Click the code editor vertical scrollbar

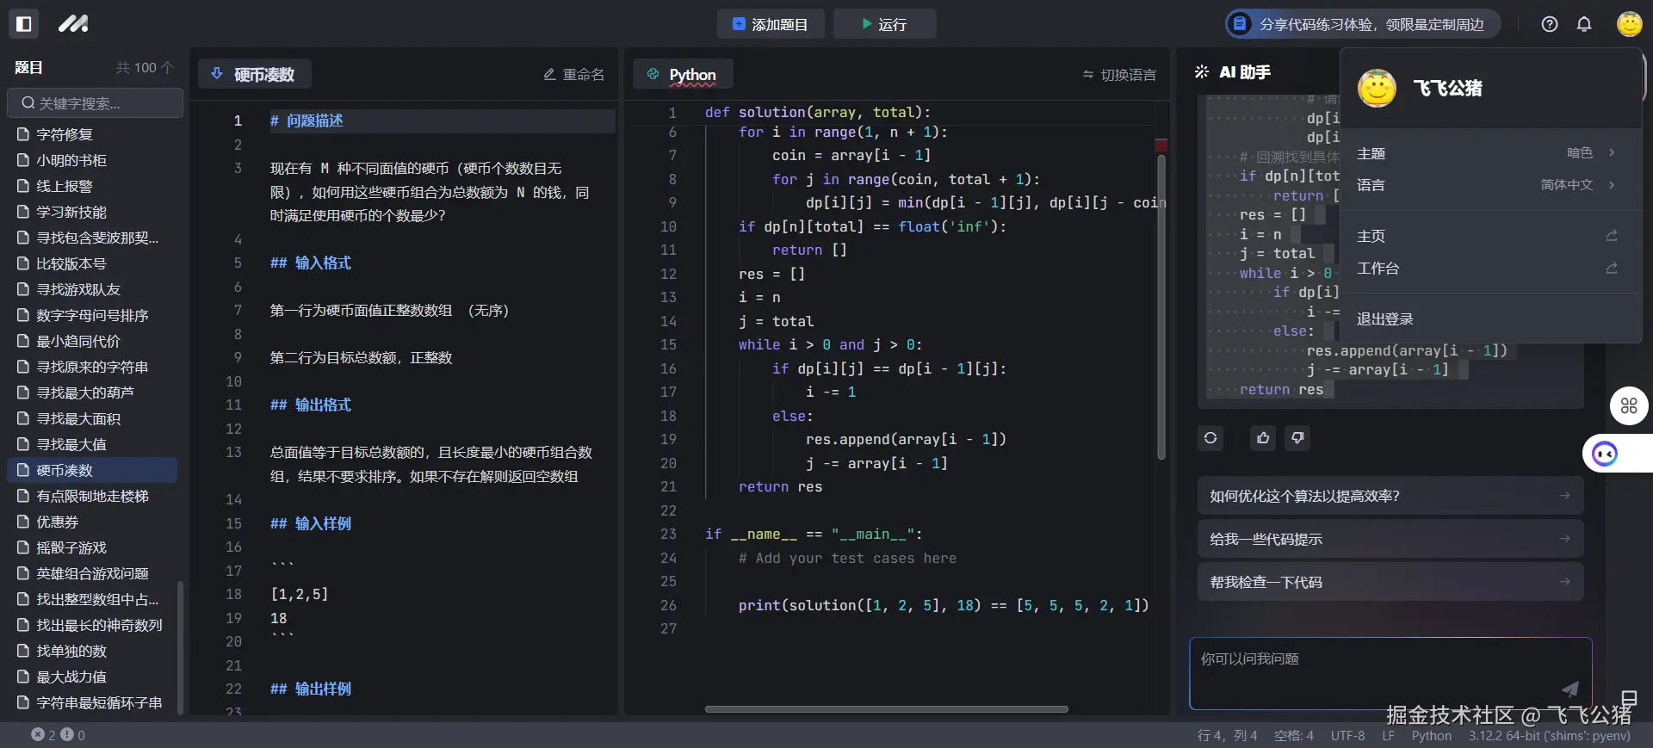click(x=1161, y=306)
